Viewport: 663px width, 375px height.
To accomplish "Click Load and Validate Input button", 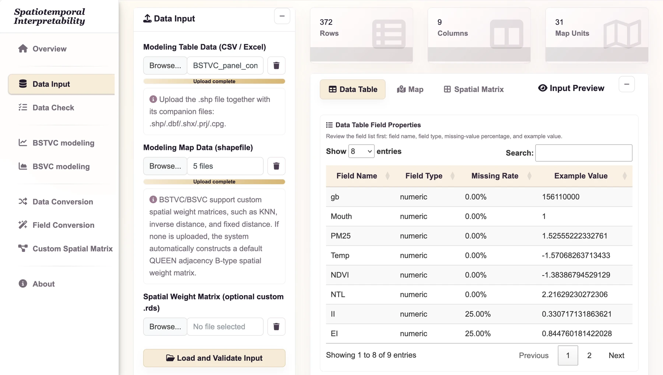I will pyautogui.click(x=214, y=358).
